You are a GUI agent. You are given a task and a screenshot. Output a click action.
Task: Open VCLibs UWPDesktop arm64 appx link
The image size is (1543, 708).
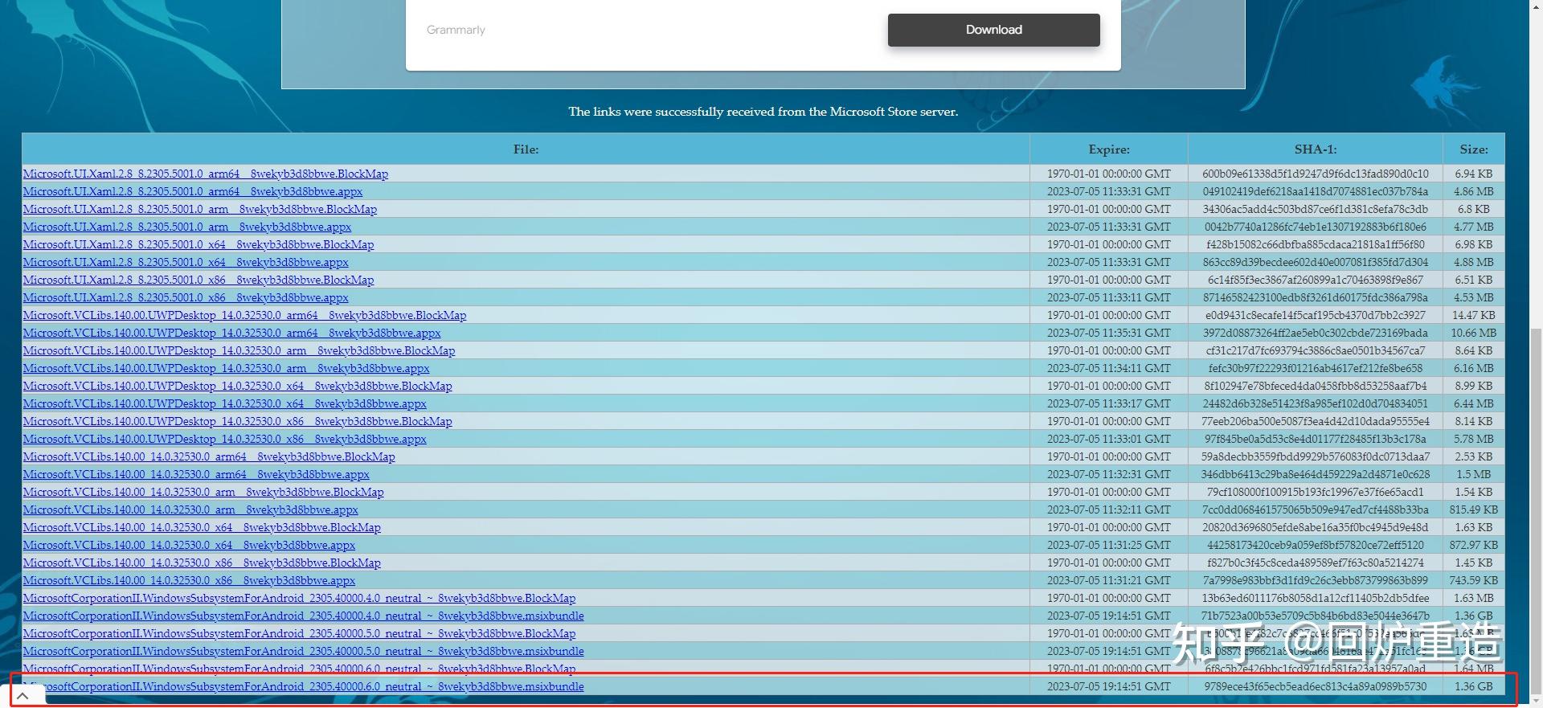coord(231,333)
